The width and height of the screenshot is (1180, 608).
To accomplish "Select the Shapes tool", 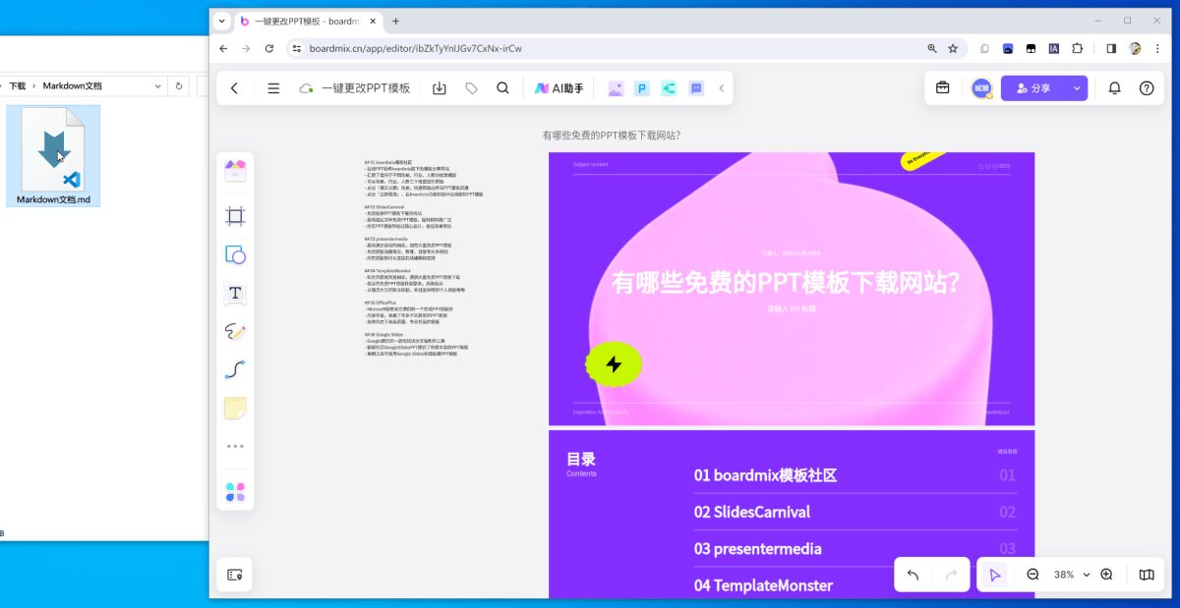I will [x=235, y=254].
